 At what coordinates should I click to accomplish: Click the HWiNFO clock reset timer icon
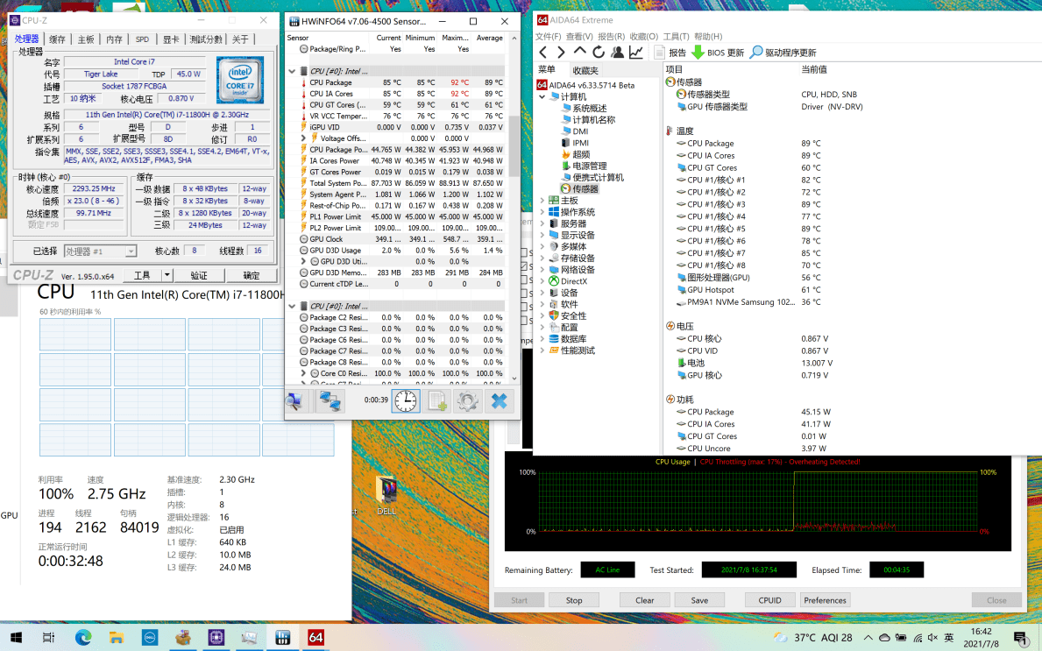[x=406, y=400]
